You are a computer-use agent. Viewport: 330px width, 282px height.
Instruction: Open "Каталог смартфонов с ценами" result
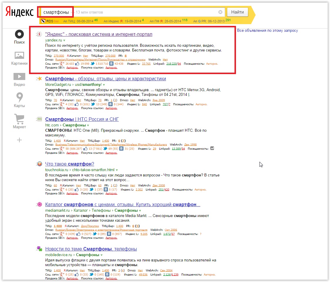(x=123, y=204)
